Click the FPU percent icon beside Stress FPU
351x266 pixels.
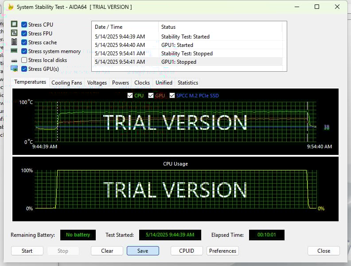click(x=14, y=33)
